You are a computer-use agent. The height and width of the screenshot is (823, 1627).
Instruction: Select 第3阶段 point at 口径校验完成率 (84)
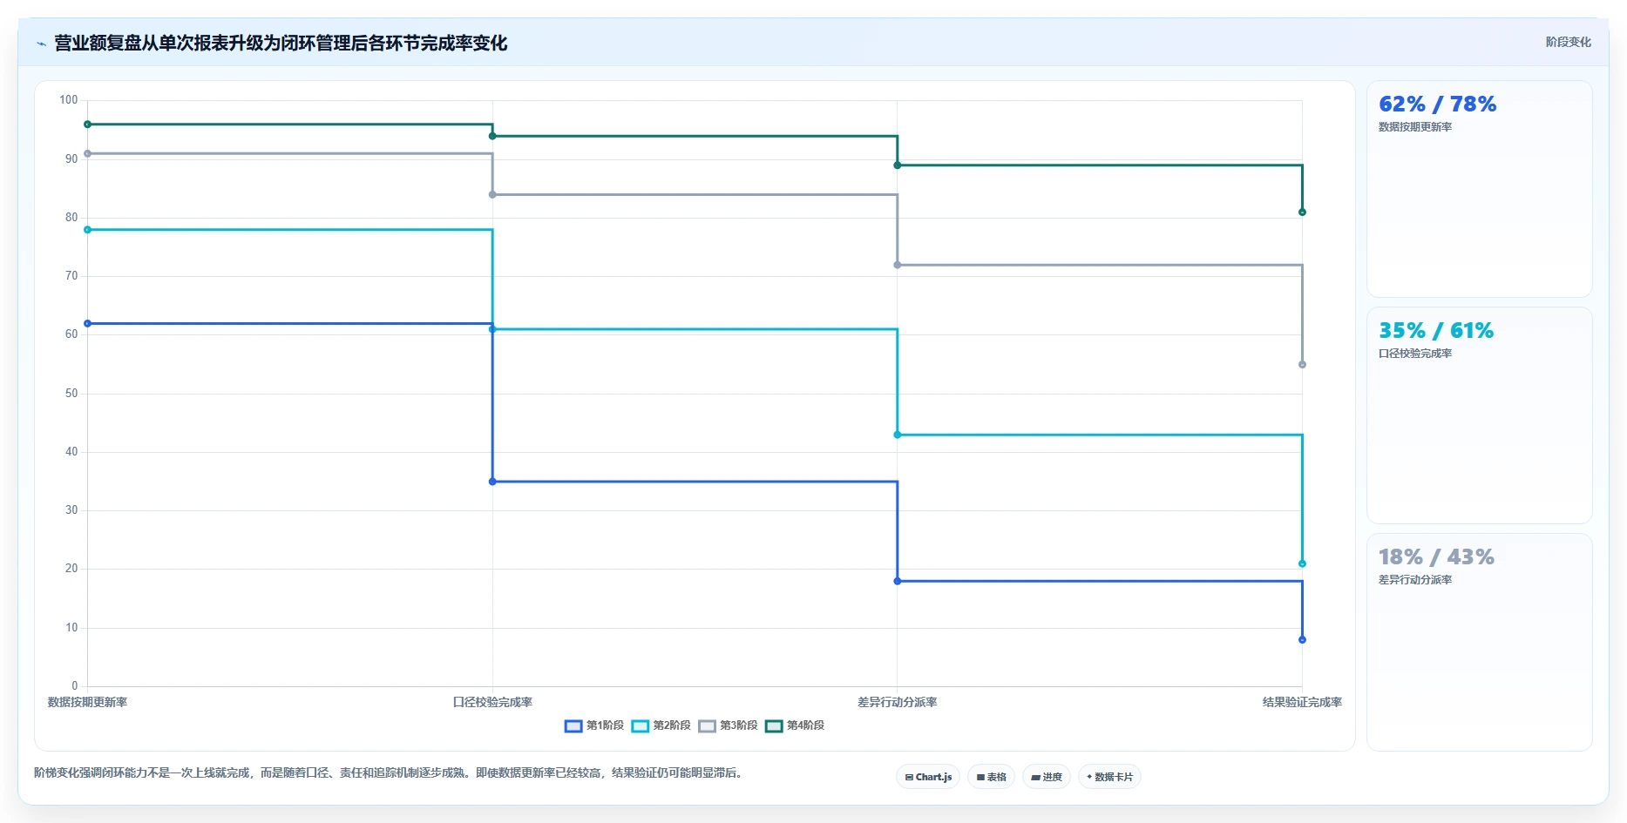pos(492,194)
